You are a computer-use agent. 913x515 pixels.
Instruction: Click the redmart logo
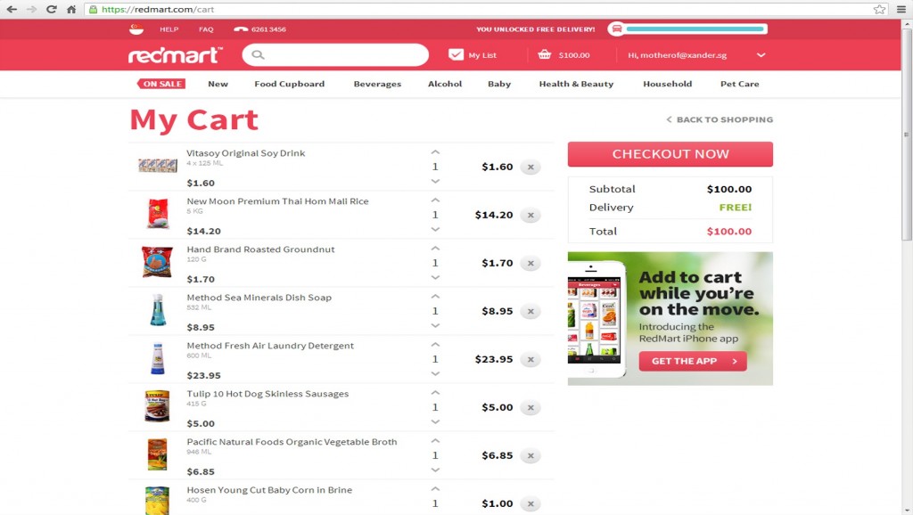pos(176,55)
